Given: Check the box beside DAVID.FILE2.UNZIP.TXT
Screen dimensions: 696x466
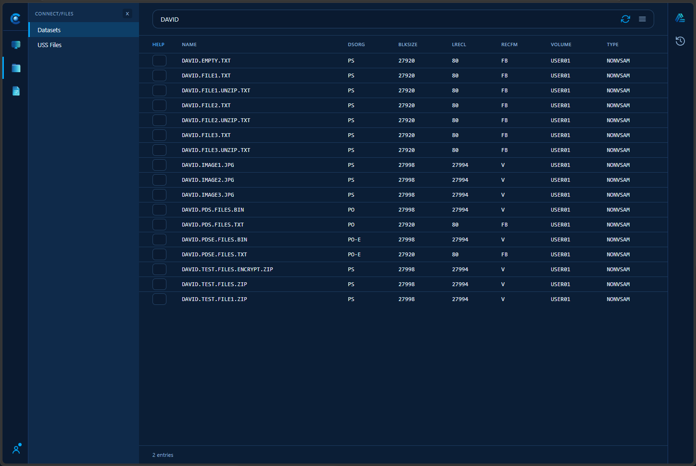Looking at the screenshot, I should click(159, 120).
